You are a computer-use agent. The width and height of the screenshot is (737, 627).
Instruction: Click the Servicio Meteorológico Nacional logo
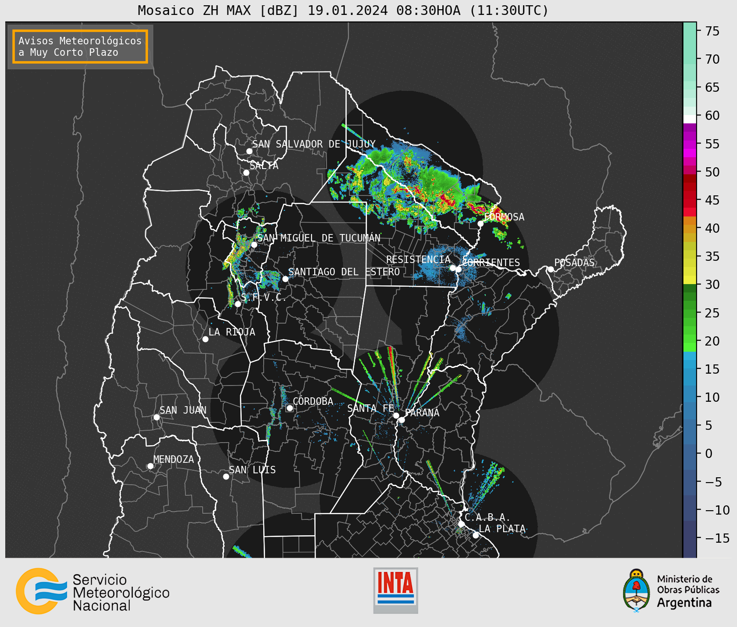pyautogui.click(x=93, y=591)
